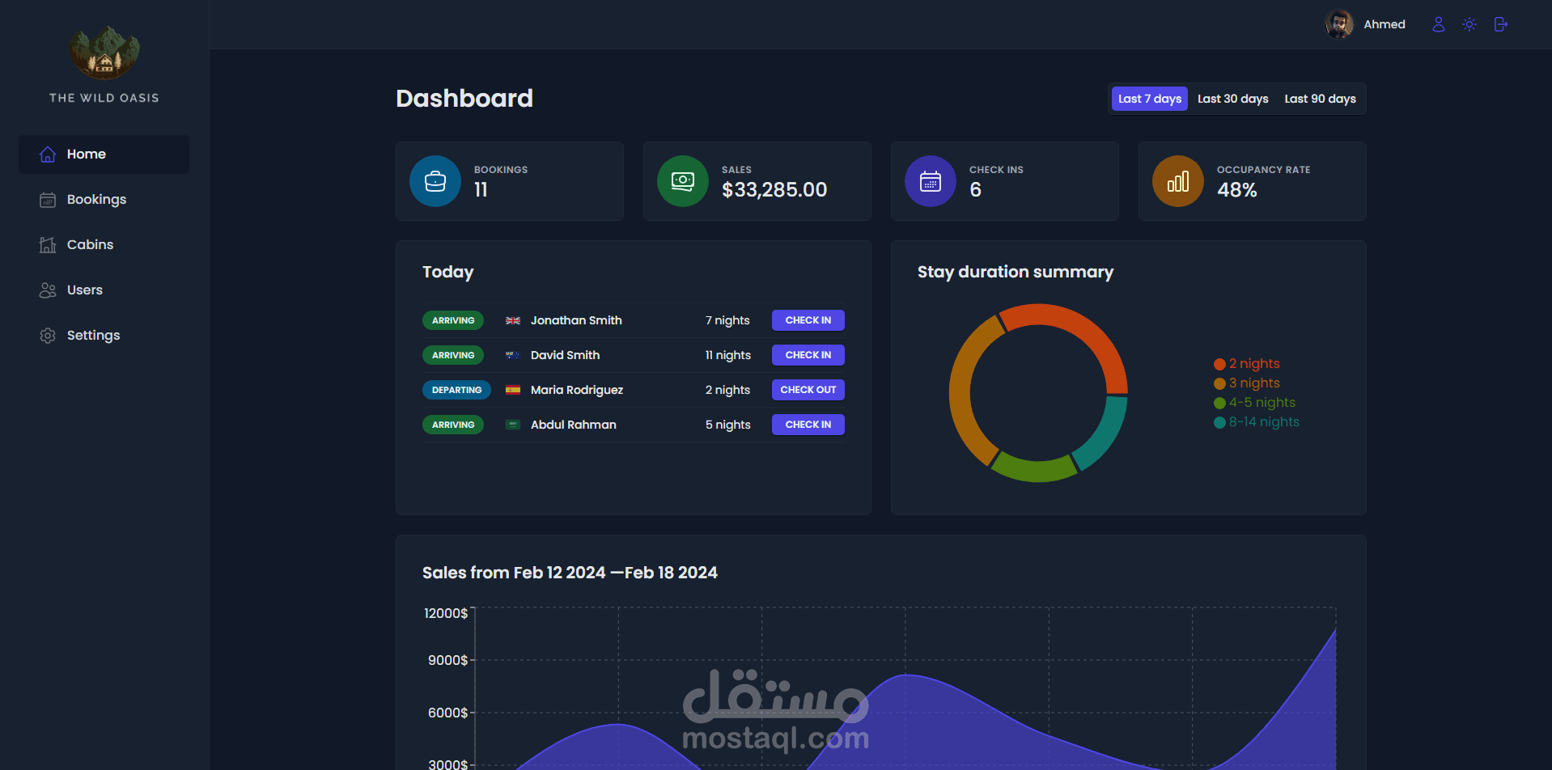The height and width of the screenshot is (770, 1552).
Task: Go to Users page in sidebar
Action: coord(104,290)
